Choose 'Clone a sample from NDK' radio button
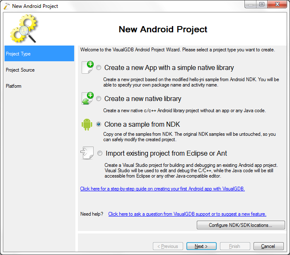Image resolution: width=290 pixels, height=255 pixels. point(99,124)
